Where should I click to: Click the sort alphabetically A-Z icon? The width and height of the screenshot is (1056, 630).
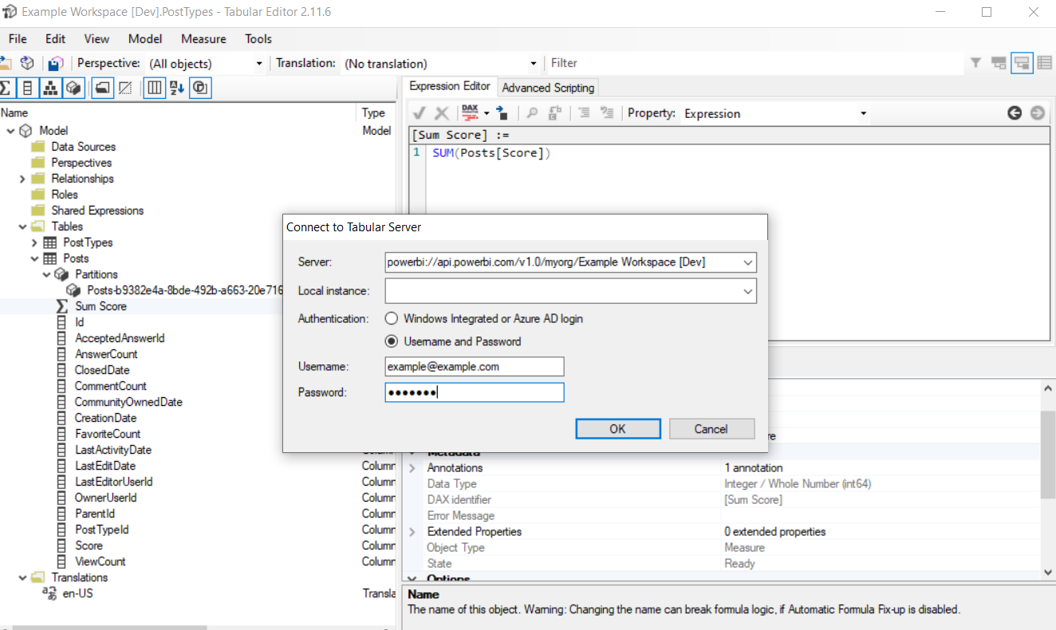(177, 88)
